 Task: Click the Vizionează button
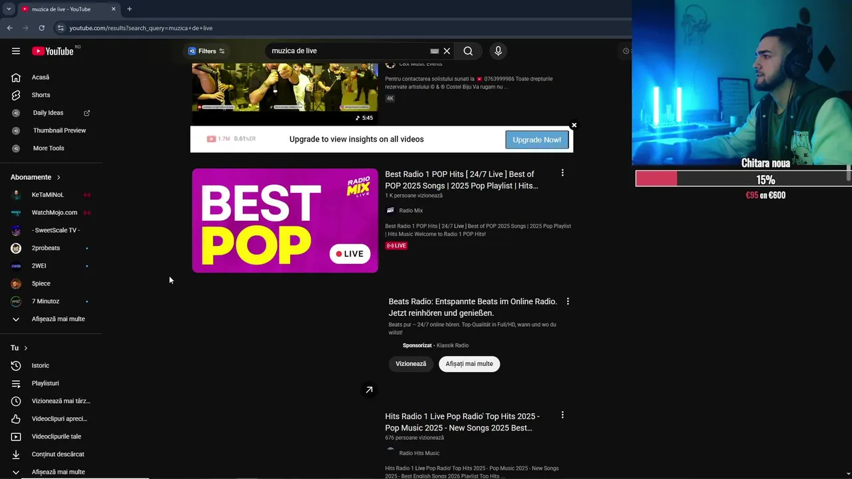[x=411, y=364]
